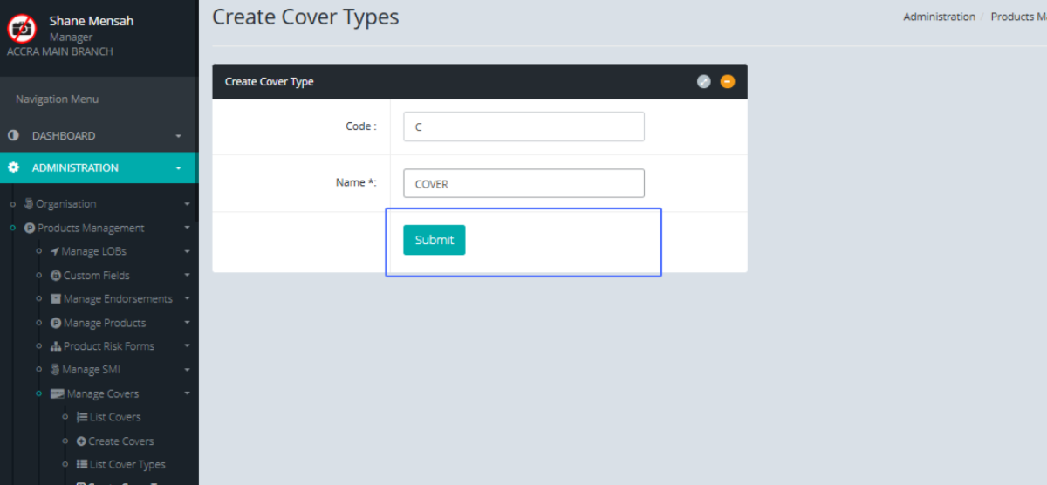The height and width of the screenshot is (485, 1047).
Task: Click the List Covers list icon
Action: (x=82, y=418)
